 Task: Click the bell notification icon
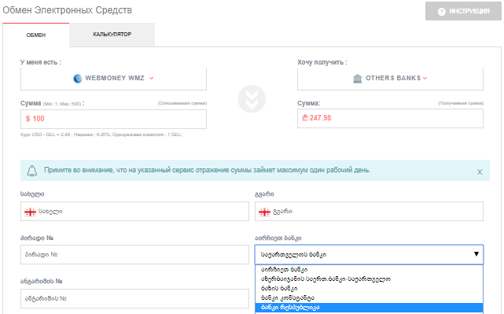pos(31,171)
